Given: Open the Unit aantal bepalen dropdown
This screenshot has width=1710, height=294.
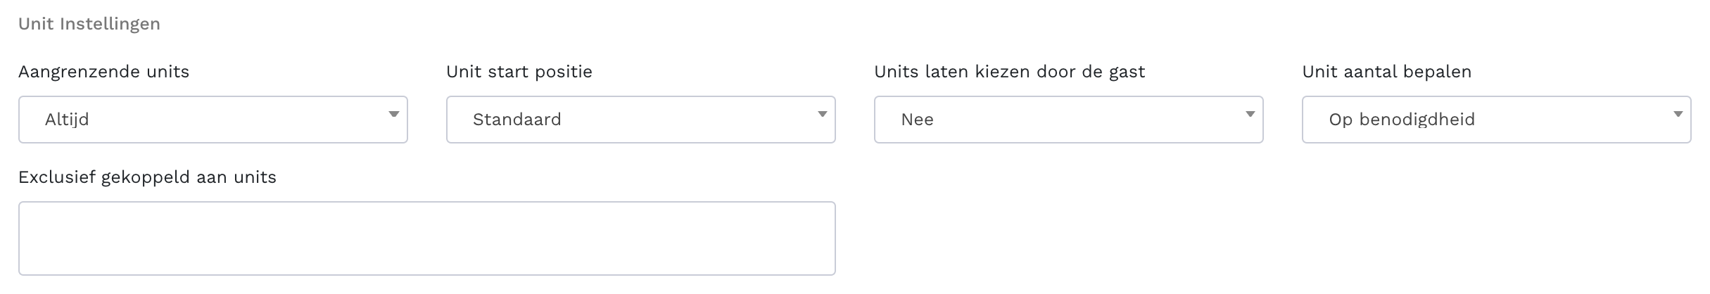Looking at the screenshot, I should tap(1496, 120).
